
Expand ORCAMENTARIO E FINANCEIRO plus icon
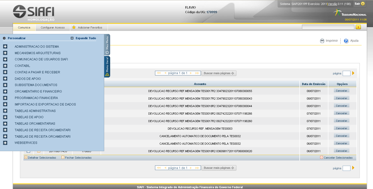[5, 92]
